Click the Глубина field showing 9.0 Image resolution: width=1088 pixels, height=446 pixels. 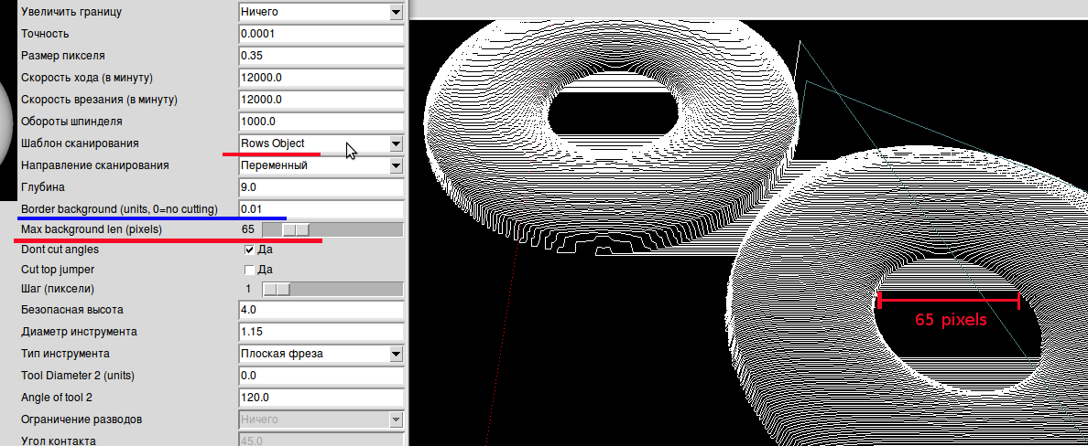tap(321, 187)
